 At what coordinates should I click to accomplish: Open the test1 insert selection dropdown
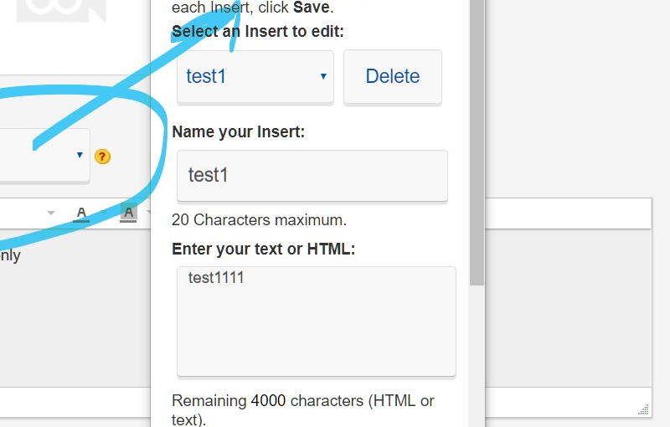point(255,77)
